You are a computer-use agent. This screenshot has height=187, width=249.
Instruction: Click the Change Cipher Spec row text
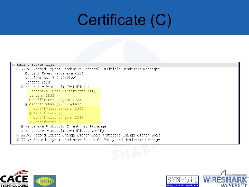click(x=90, y=135)
